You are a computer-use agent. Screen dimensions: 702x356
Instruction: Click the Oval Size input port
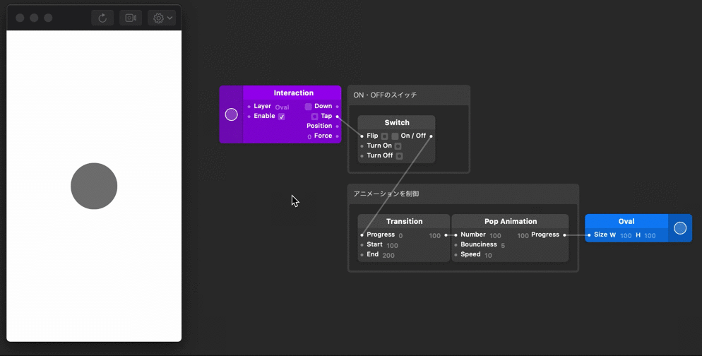589,235
